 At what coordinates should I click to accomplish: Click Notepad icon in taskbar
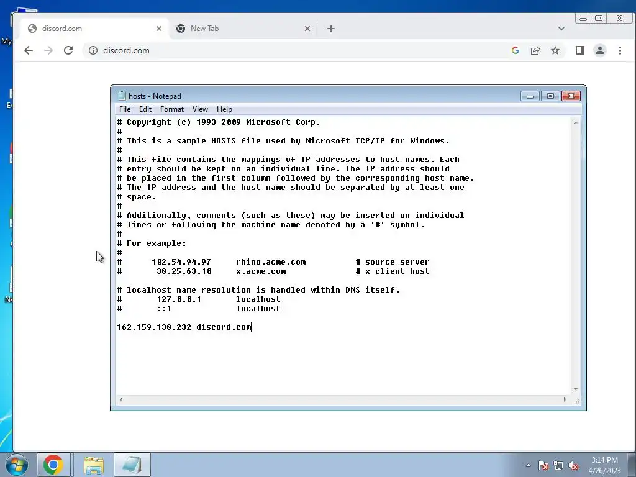tap(132, 465)
